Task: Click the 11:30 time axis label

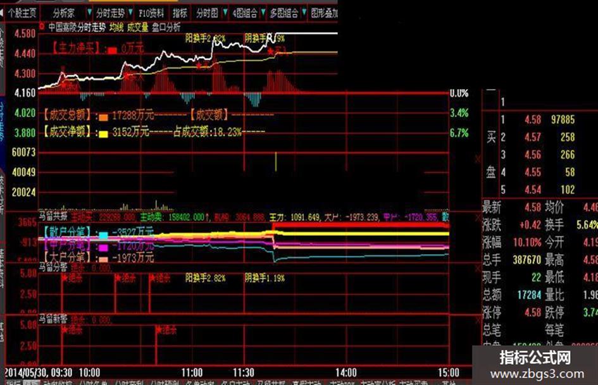Action: [244, 372]
